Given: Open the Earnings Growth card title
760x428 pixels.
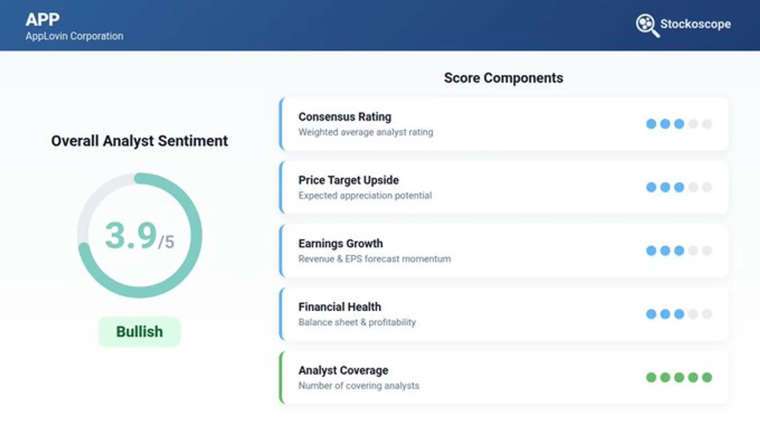Looking at the screenshot, I should 340,244.
